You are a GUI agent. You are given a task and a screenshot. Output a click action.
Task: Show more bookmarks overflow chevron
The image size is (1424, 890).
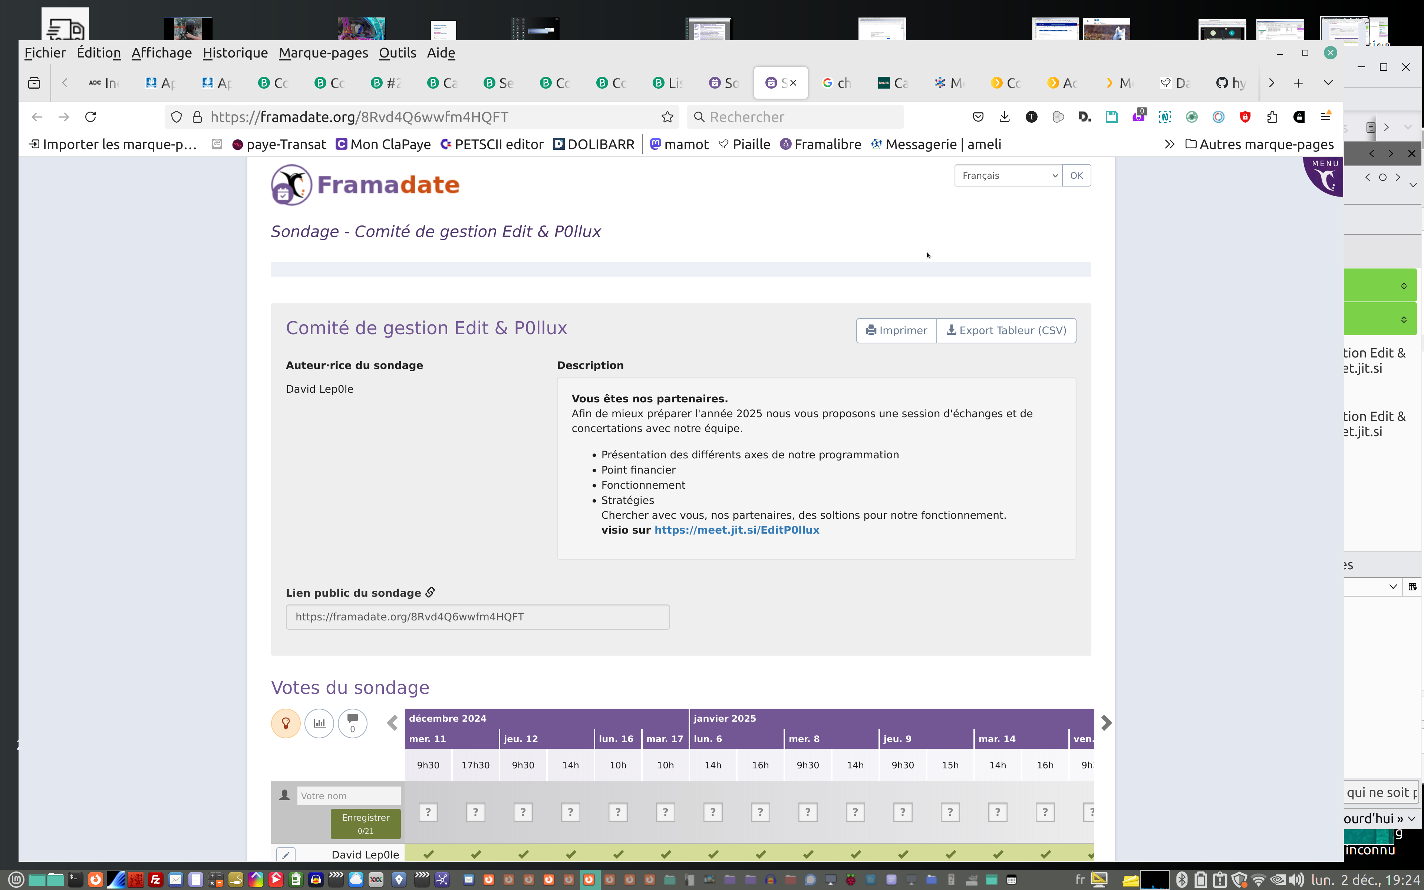tap(1169, 144)
